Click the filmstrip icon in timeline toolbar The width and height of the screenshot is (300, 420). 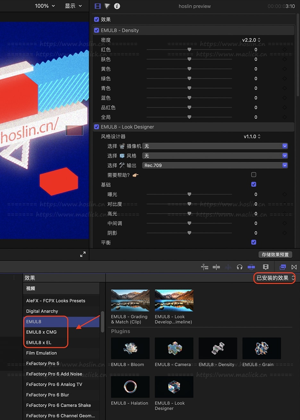tap(266, 267)
